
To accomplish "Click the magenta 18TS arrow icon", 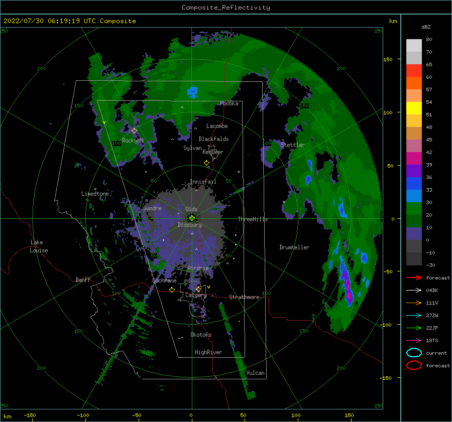I will click(414, 341).
